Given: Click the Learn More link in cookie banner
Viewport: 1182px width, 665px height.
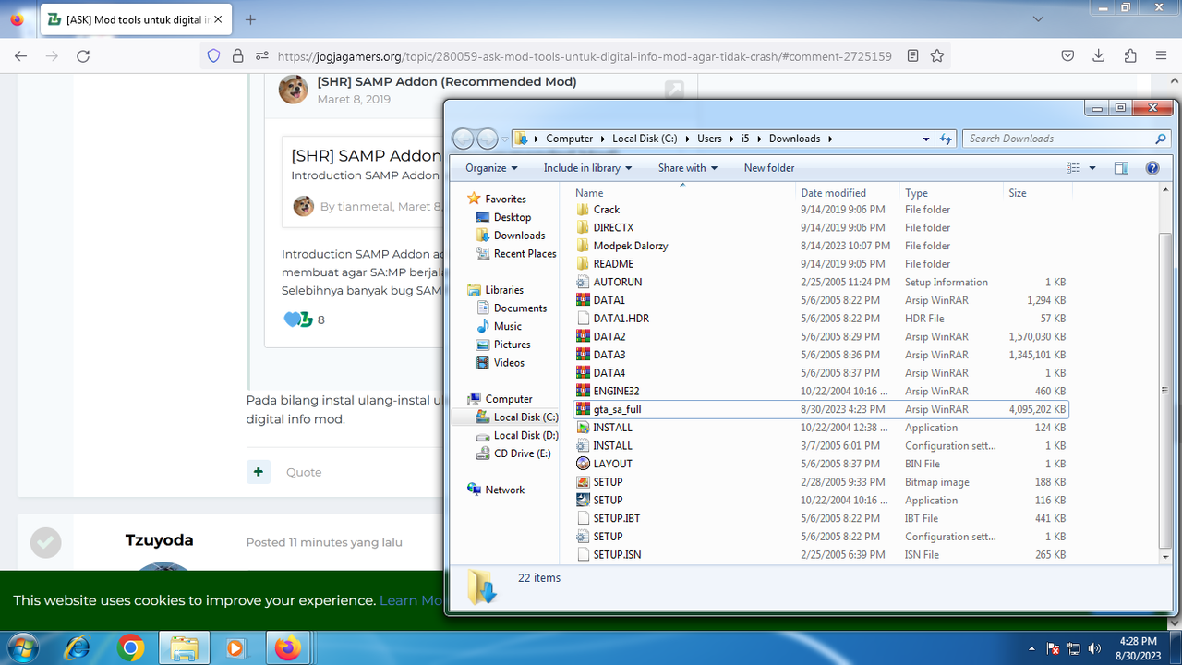Looking at the screenshot, I should [412, 600].
